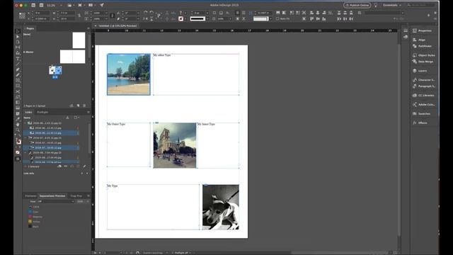Click the Publish Online button
The height and width of the screenshot is (255, 453).
point(357,5)
